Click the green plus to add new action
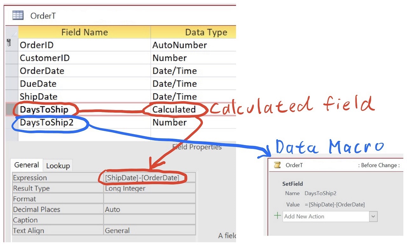The height and width of the screenshot is (250, 407). [x=277, y=216]
